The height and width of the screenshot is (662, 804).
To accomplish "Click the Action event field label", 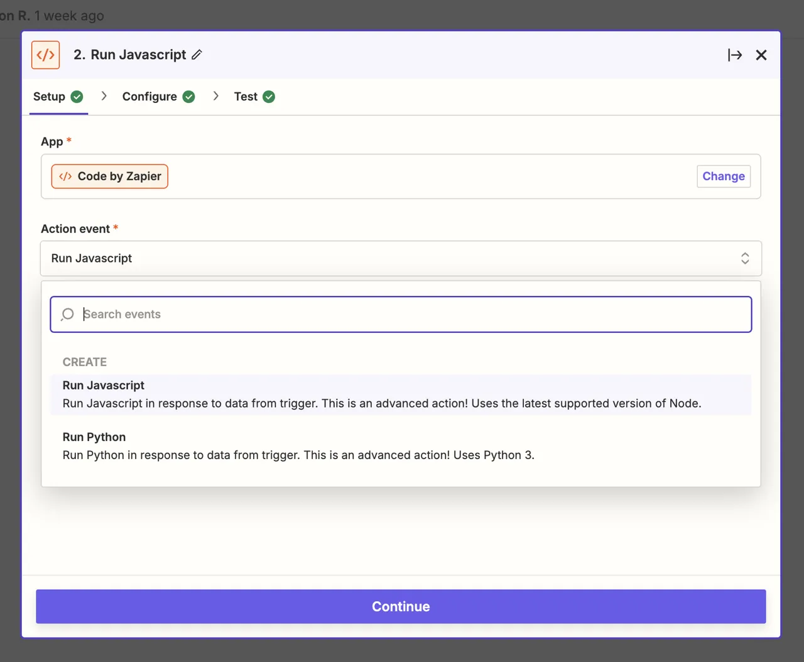I will [75, 229].
